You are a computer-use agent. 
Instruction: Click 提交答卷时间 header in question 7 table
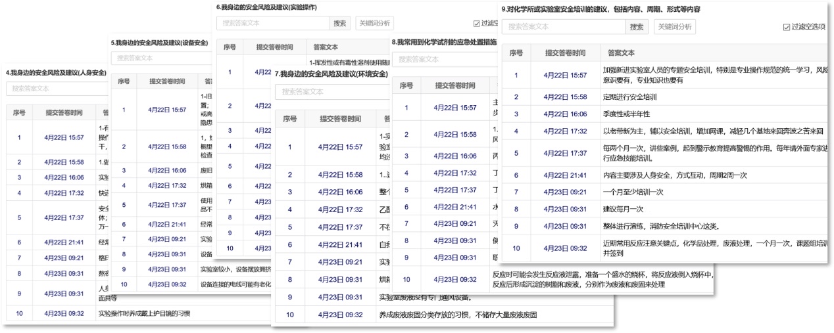[340, 119]
